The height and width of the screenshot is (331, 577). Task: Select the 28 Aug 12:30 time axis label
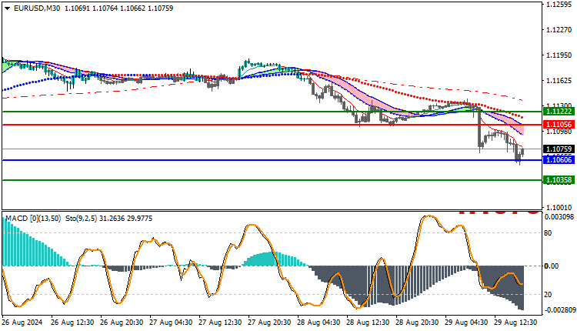tap(368, 323)
